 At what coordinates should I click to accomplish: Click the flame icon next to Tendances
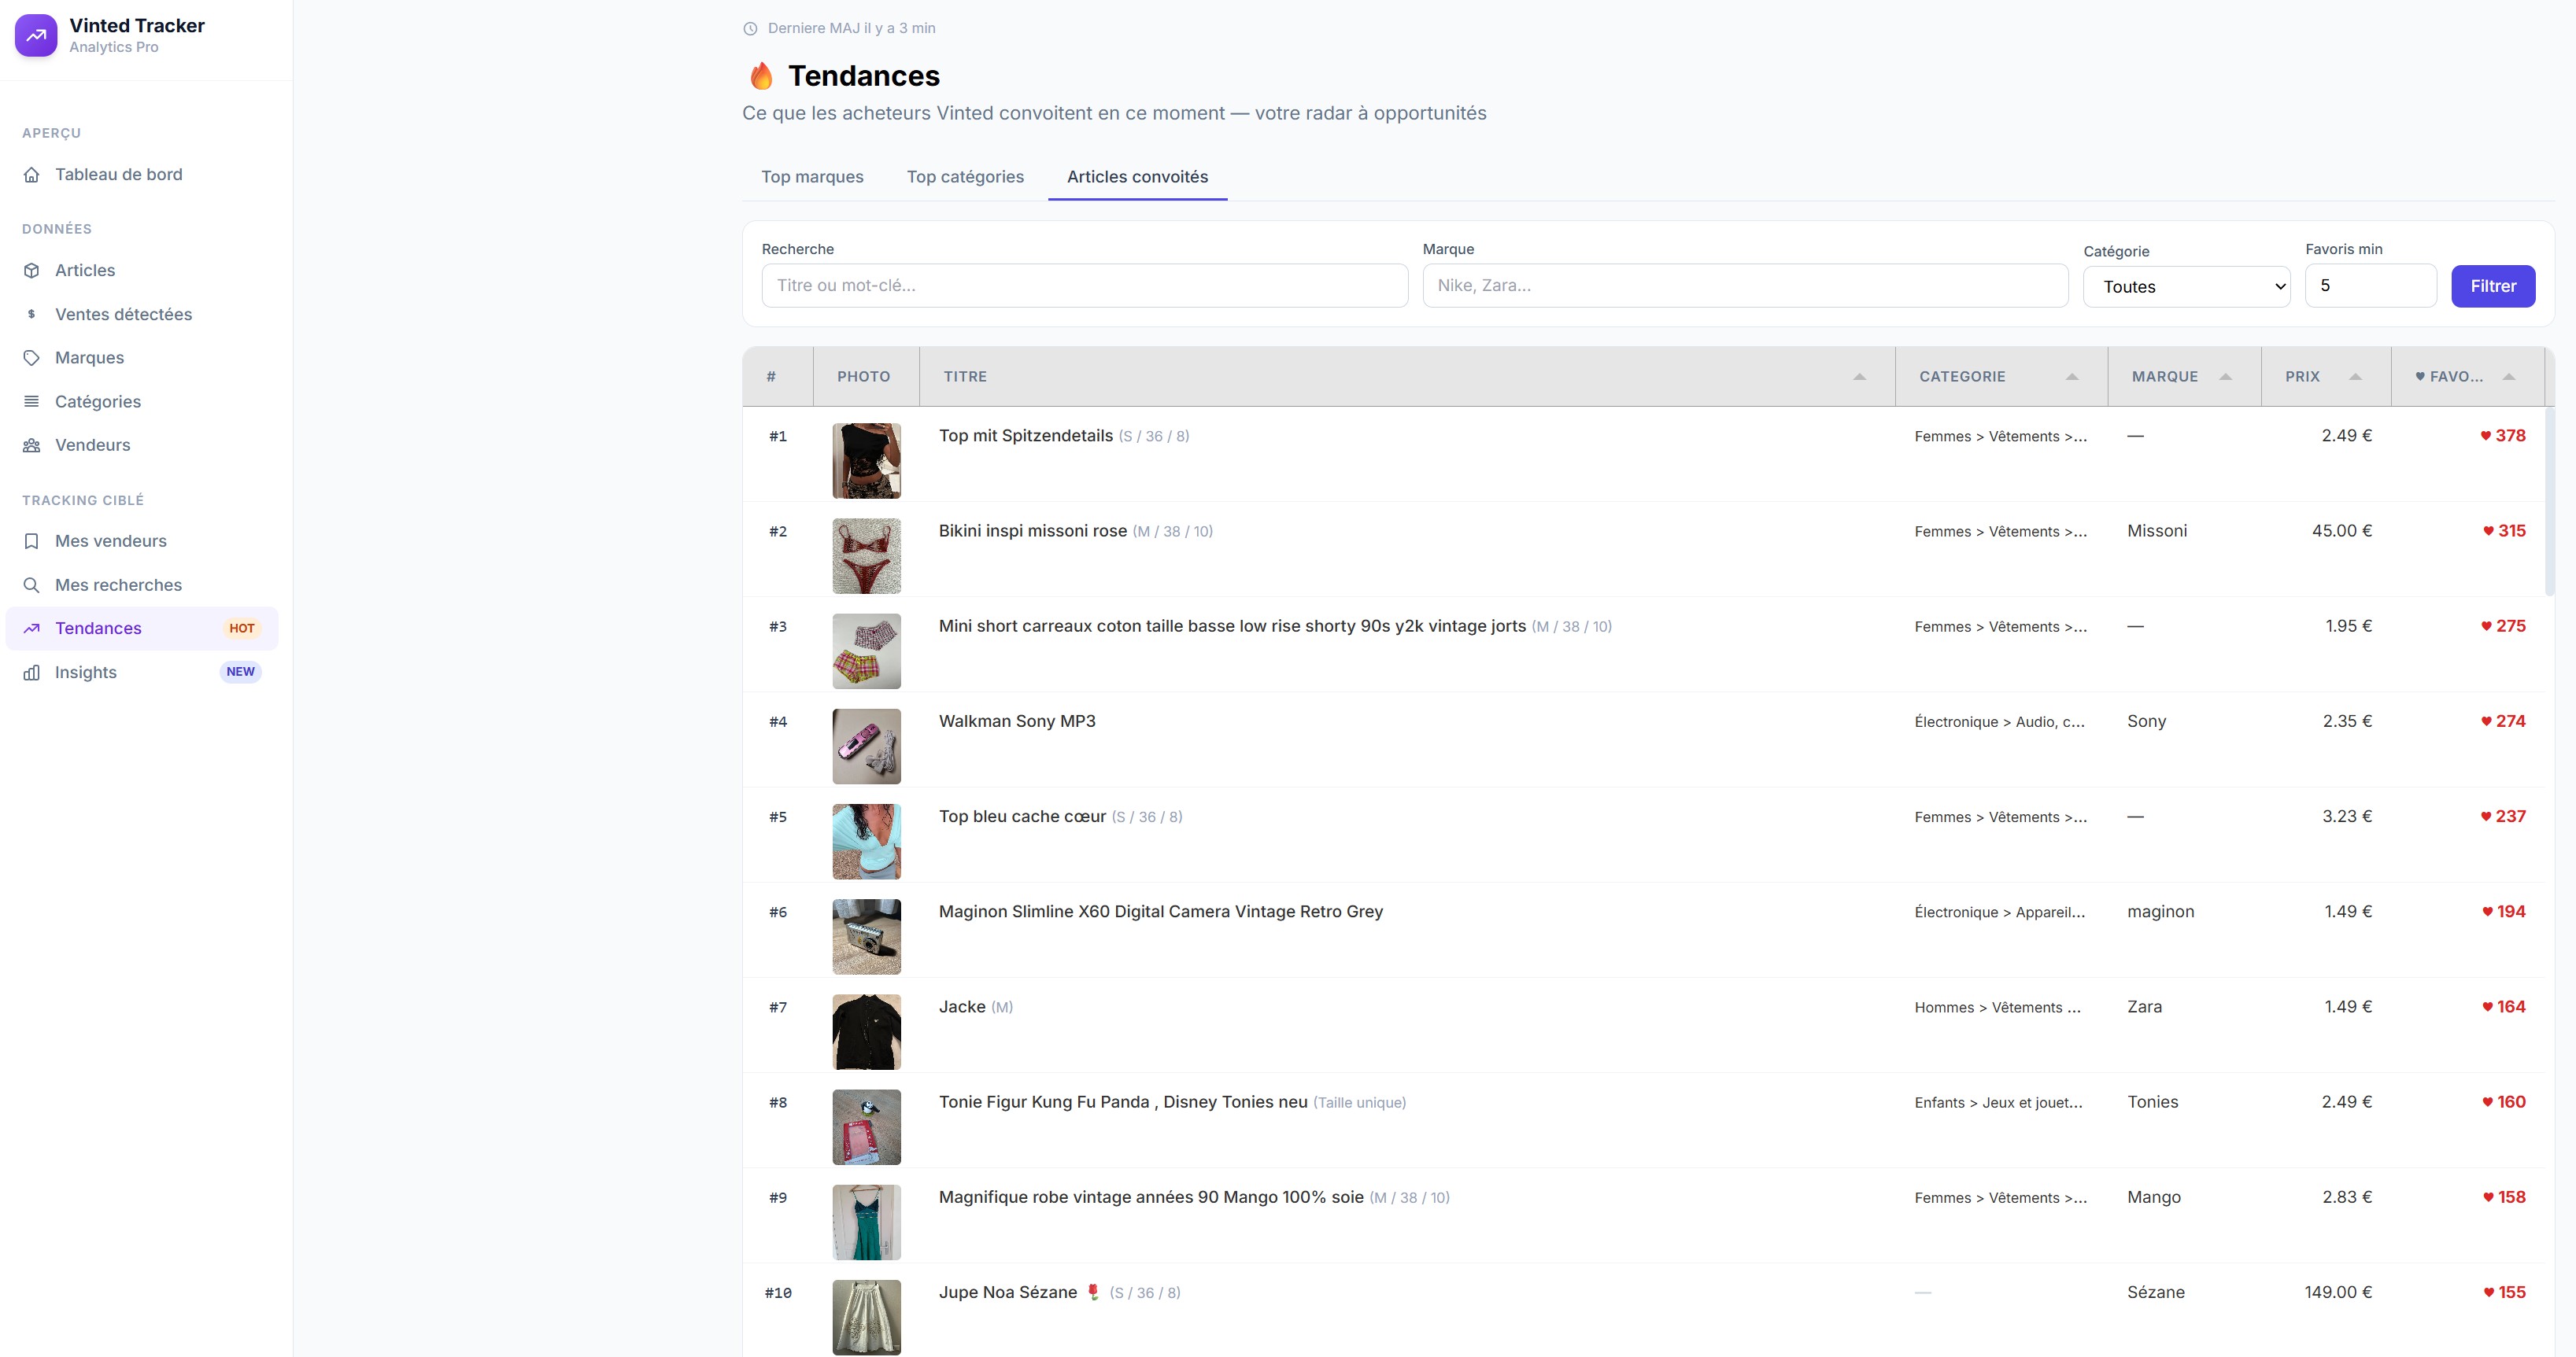click(x=761, y=76)
